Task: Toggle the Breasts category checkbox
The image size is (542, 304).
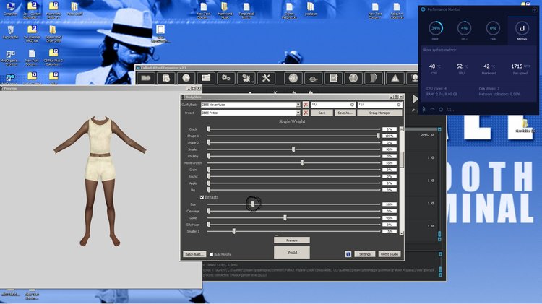Action: click(202, 197)
